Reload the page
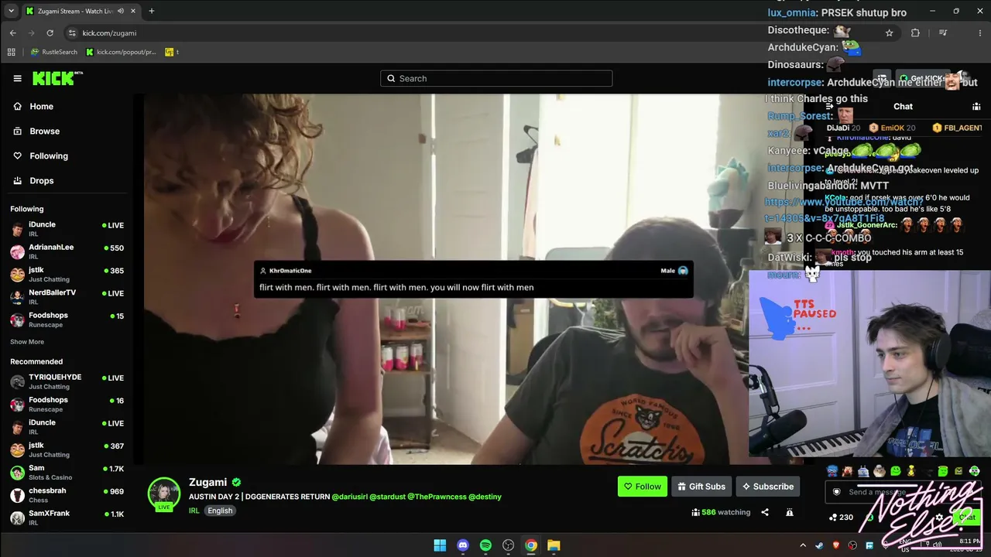Screen dimensions: 991x557 pos(50,32)
